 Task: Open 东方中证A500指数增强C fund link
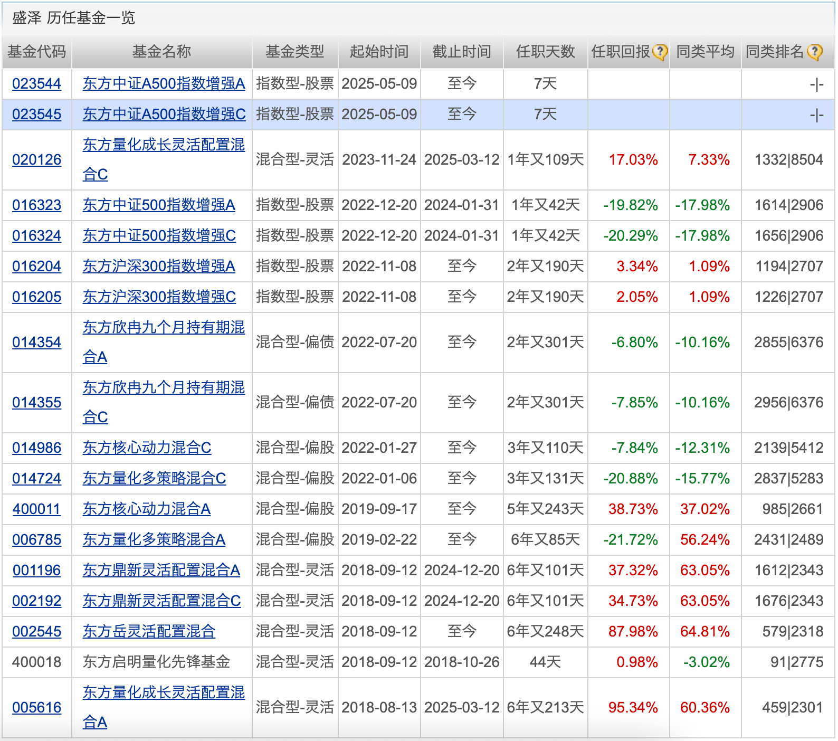(164, 115)
